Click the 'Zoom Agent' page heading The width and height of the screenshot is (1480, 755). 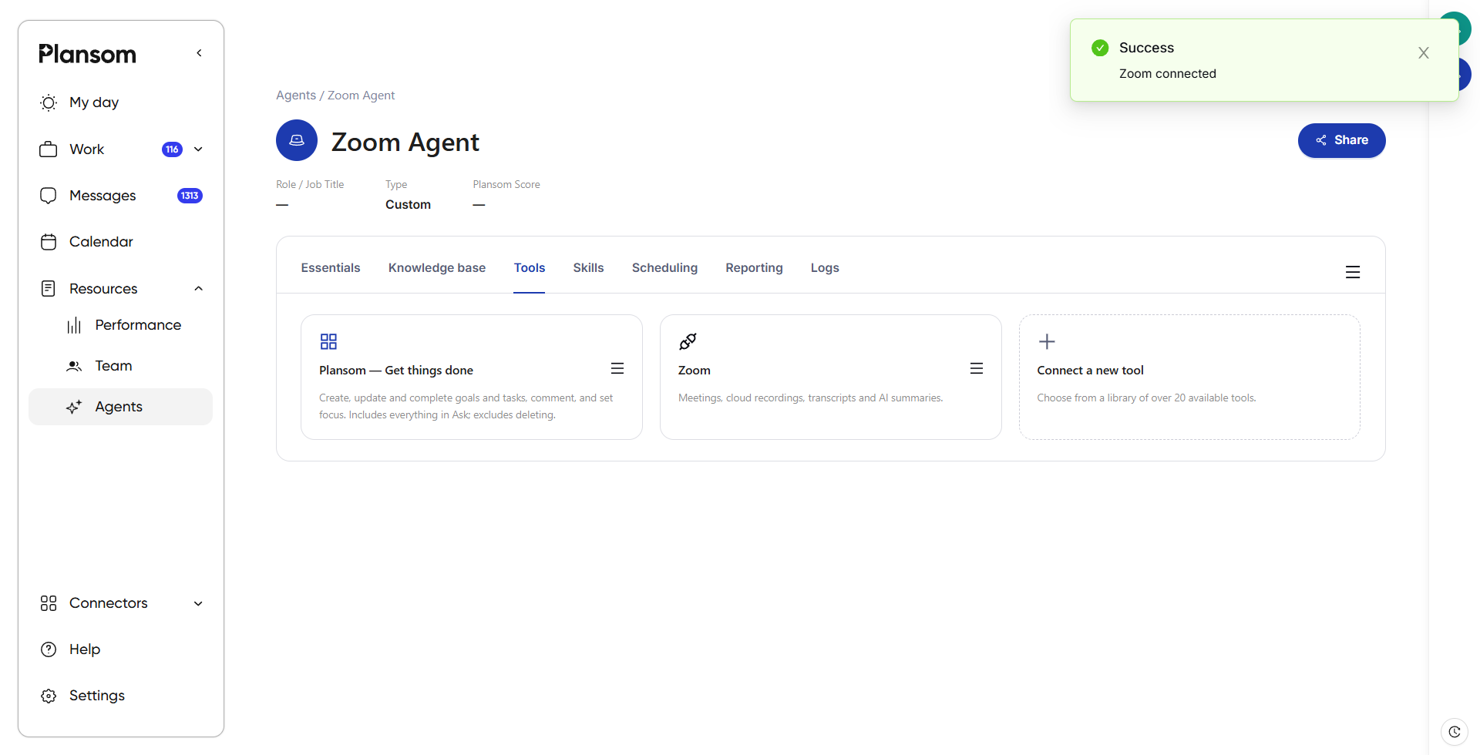(x=405, y=143)
